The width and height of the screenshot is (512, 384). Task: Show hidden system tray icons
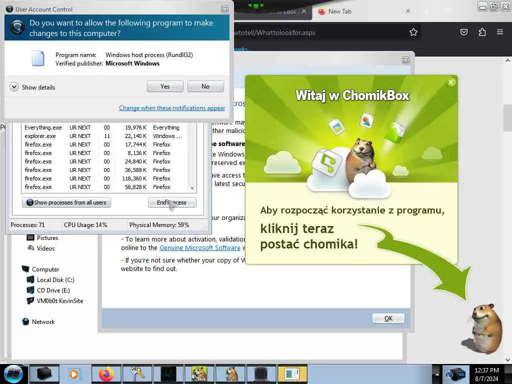[x=437, y=374]
